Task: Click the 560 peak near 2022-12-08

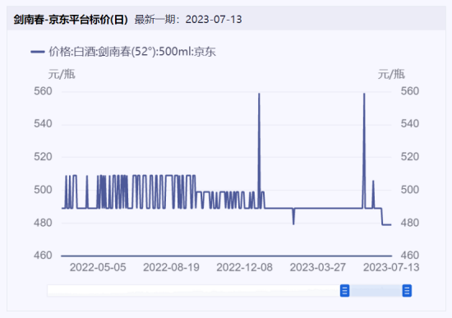Action: 259,94
